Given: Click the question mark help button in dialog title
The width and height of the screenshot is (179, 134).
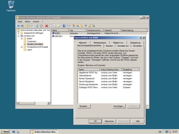Looking at the screenshot, I should 141,38.
